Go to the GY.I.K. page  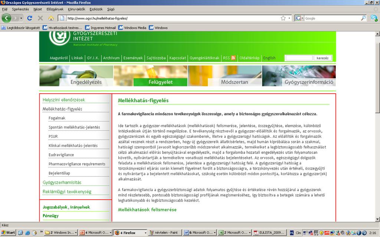93,58
